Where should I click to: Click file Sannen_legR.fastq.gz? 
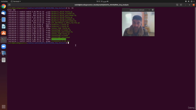click(x=61, y=34)
